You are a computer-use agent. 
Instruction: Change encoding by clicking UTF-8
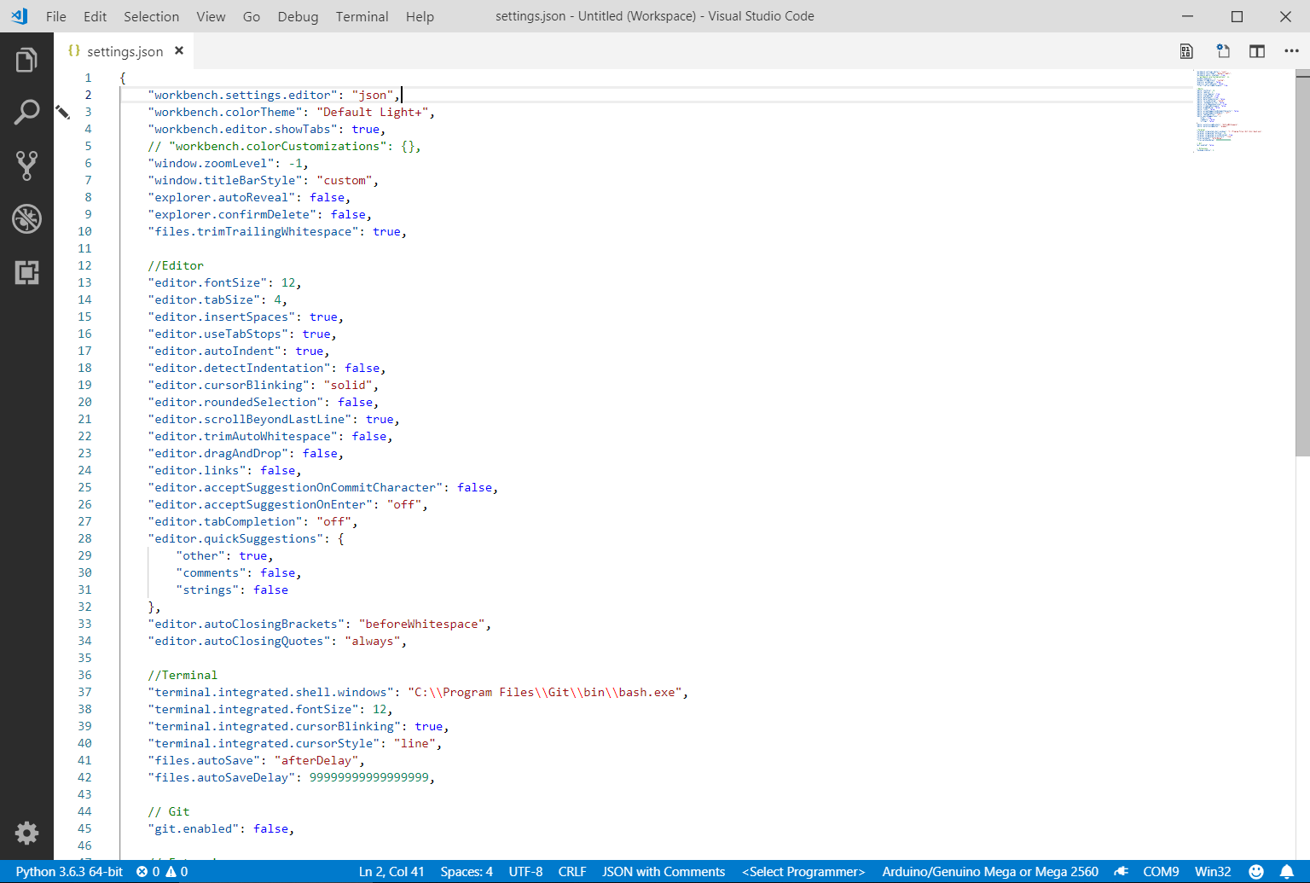coord(525,871)
